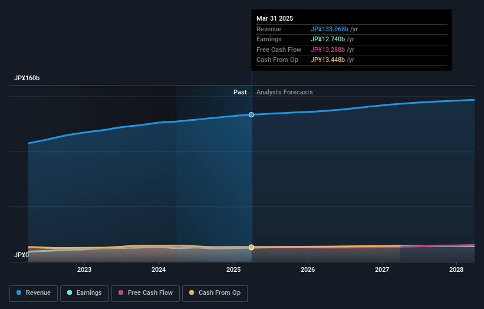Viewport: 484px width, 309px height.
Task: Click the Mar 31 2025 tooltip date
Action: [x=275, y=18]
